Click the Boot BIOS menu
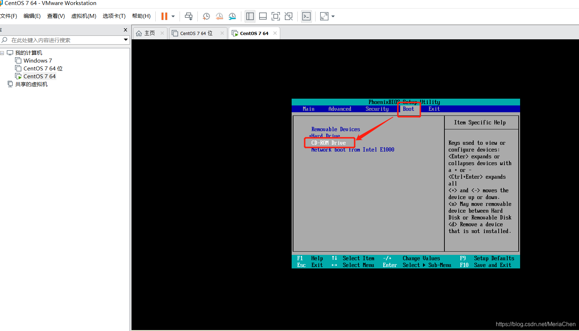Screen dimensions: 579x331 pyautogui.click(x=408, y=109)
